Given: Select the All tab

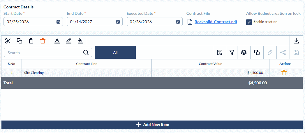Looking at the screenshot, I should pos(115,52).
